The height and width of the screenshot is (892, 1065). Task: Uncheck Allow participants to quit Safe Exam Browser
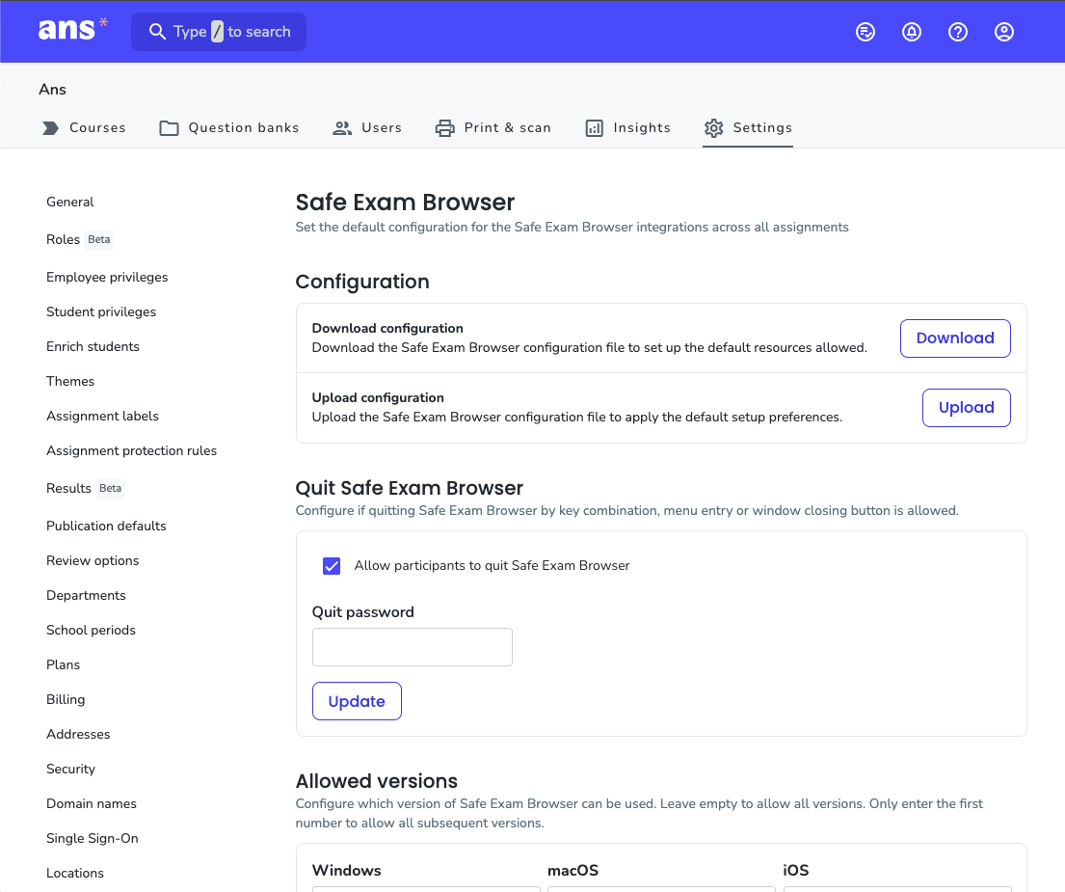(x=332, y=566)
